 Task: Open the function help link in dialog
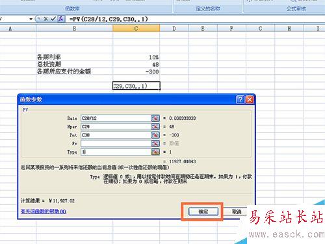point(44,211)
